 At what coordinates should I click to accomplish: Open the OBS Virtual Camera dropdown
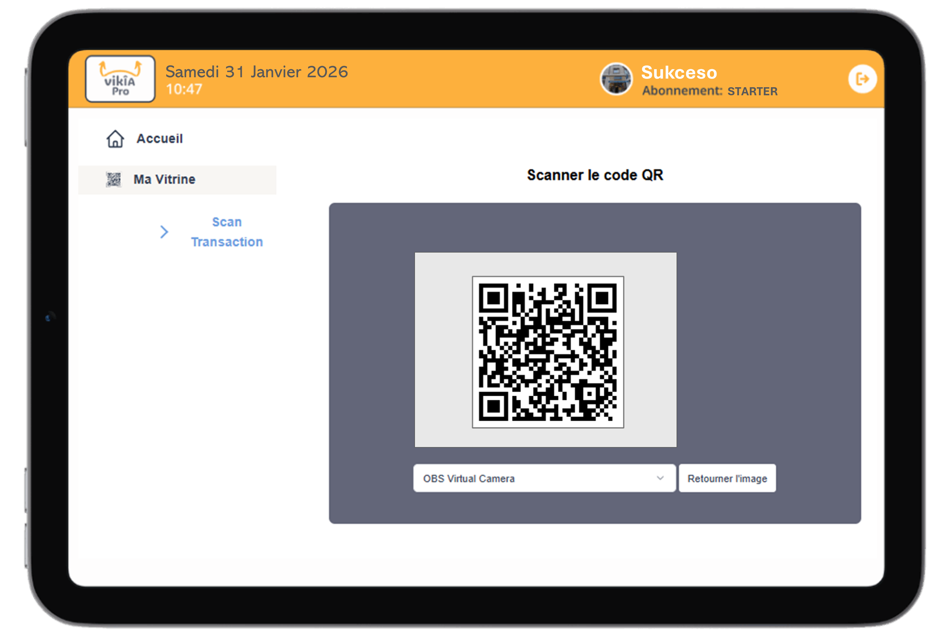click(x=544, y=478)
